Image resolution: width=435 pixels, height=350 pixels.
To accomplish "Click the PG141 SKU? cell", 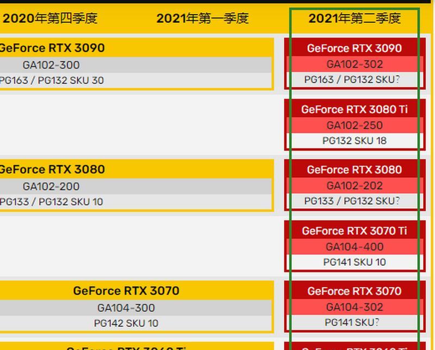I will point(352,322).
